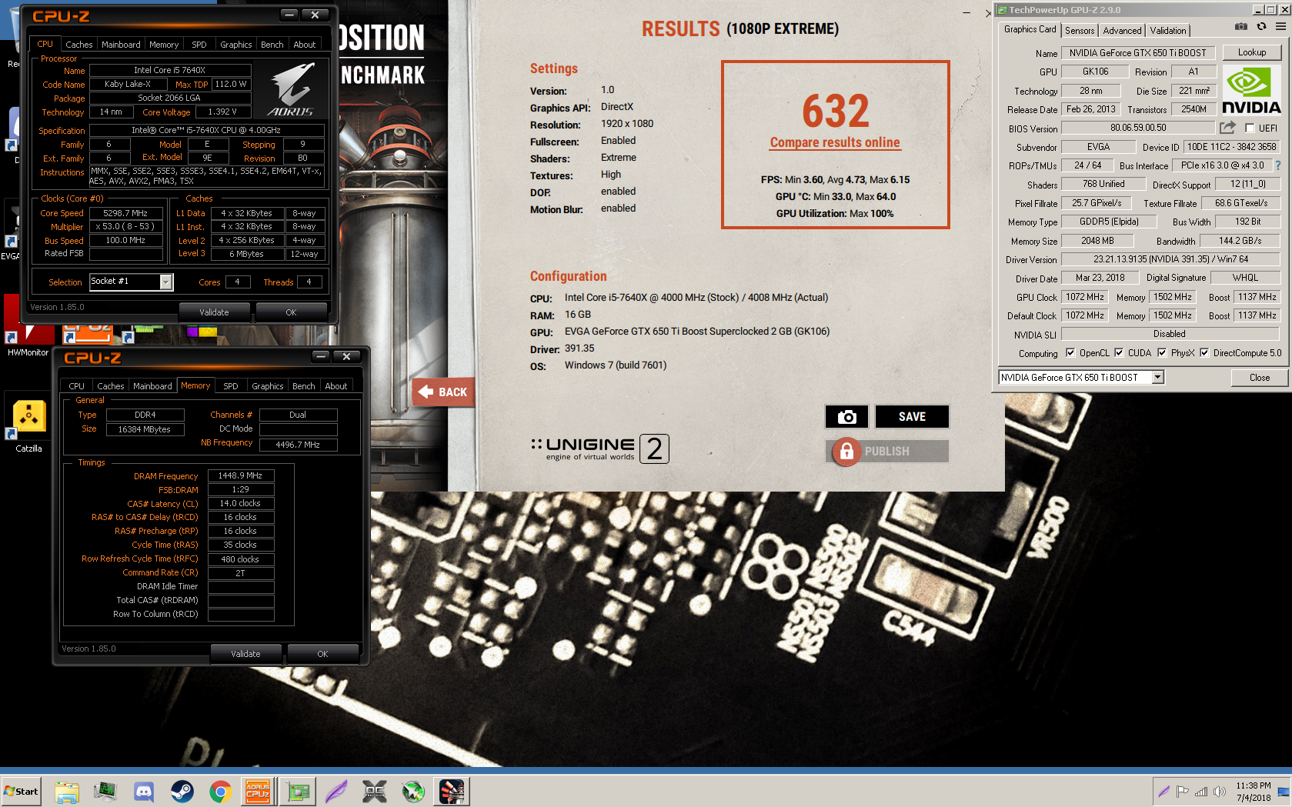Open the Socket #1 selection dropdown
Screen dimensions: 1292x807
[166, 282]
